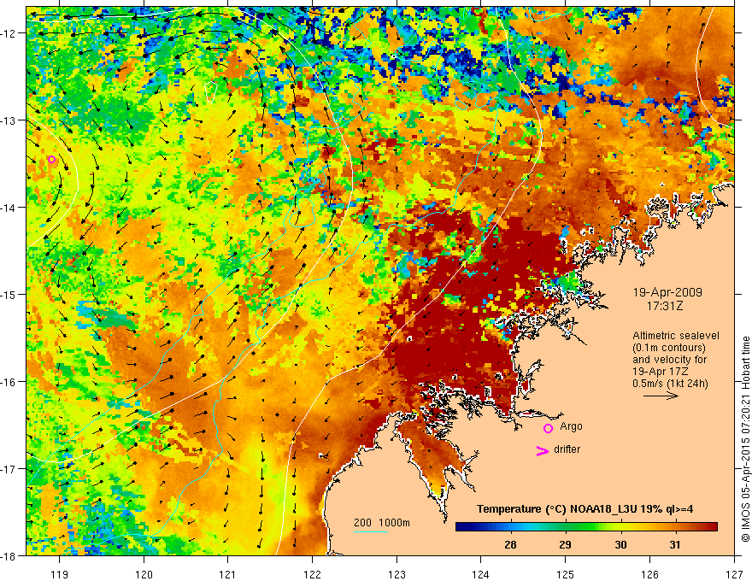752x581 pixels.
Task: Click the '123' longitude axis label
Action: (x=397, y=575)
